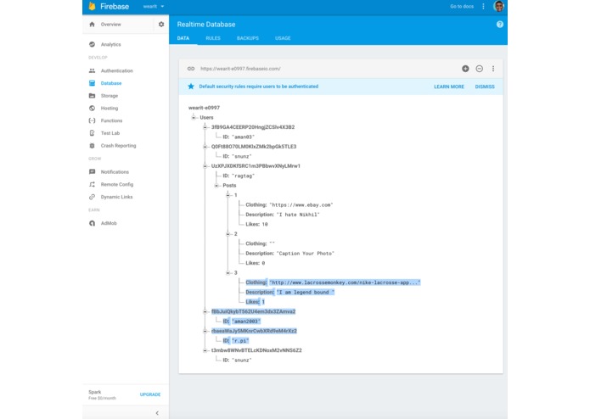Open Hosting in the sidebar
This screenshot has height=419, width=590.
[x=110, y=109]
